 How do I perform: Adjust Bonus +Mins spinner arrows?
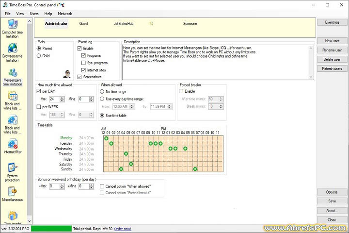click(91, 186)
